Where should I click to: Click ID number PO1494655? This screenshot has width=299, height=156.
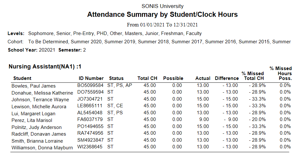[90, 127]
